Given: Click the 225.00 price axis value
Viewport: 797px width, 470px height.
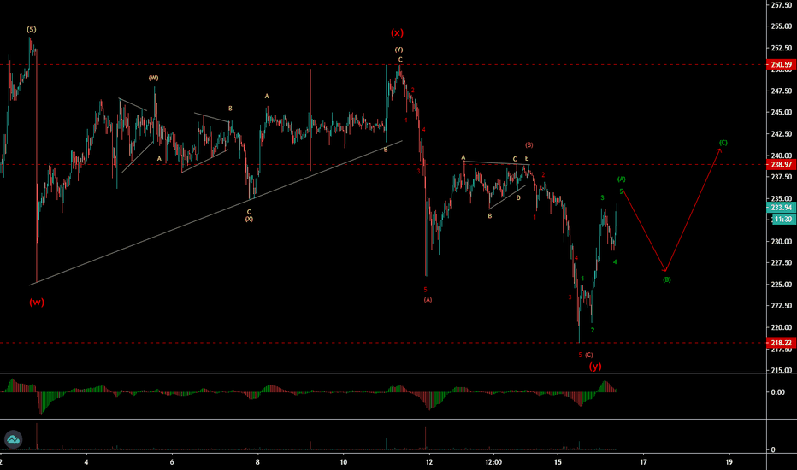Looking at the screenshot, I should pos(782,285).
